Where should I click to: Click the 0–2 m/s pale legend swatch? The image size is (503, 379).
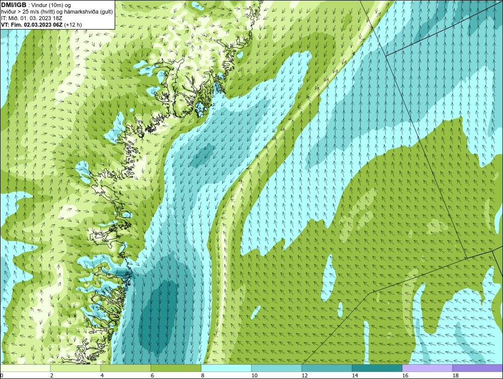[25, 368]
